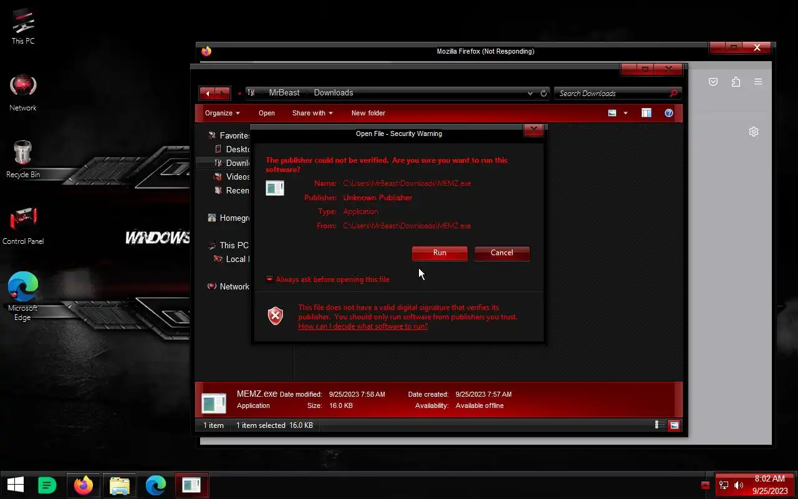This screenshot has width=798, height=499.
Task: Expand more view options dropdown
Action: coord(625,113)
